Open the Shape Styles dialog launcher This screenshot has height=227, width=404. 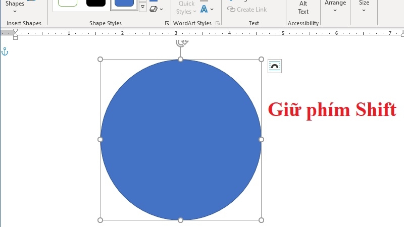pyautogui.click(x=167, y=23)
